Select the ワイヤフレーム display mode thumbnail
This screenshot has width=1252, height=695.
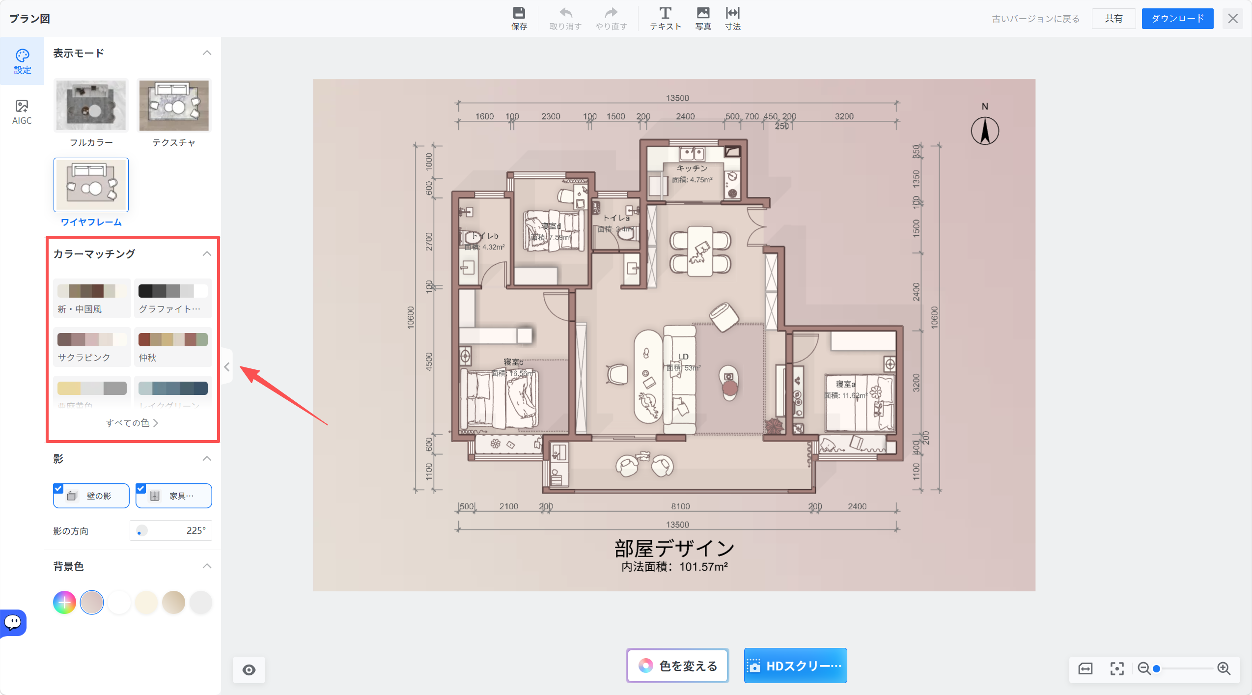coord(91,185)
